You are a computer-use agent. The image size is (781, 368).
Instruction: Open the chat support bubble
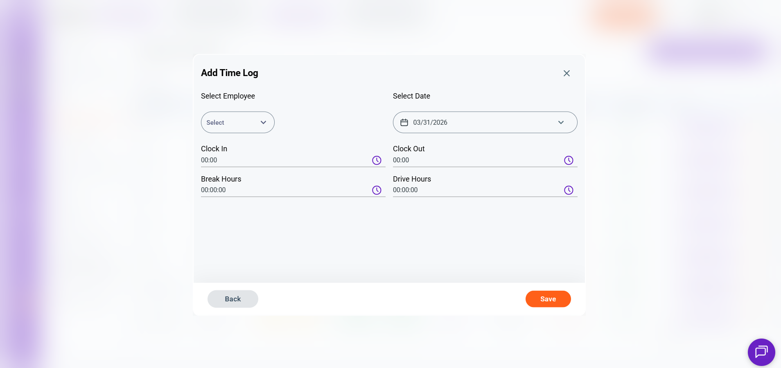click(x=761, y=352)
